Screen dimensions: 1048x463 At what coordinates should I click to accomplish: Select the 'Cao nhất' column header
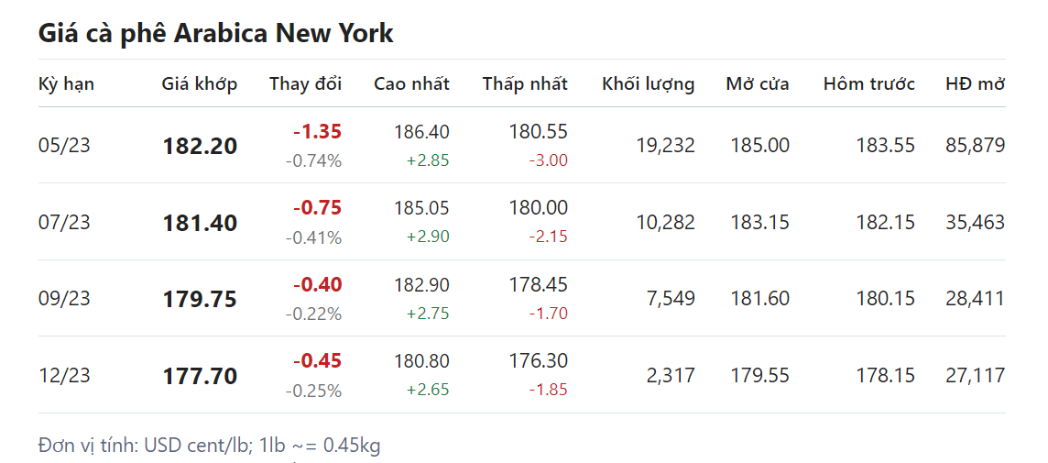click(411, 84)
